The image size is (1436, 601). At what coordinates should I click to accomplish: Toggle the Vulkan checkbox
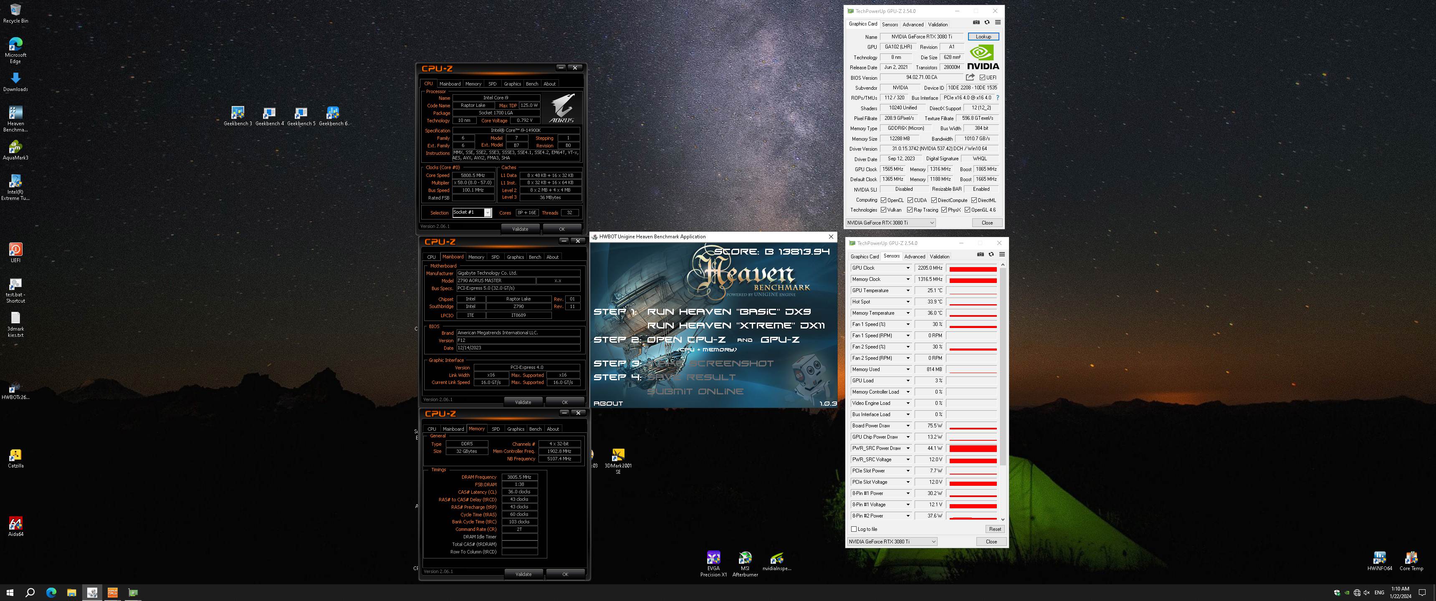884,210
